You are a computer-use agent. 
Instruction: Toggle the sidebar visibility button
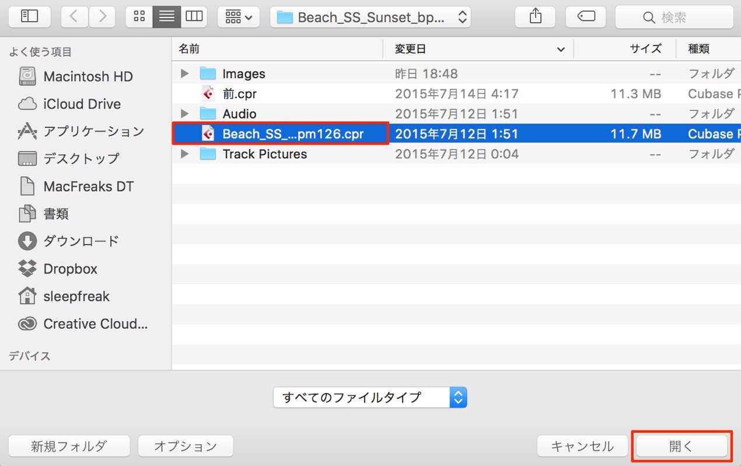[x=29, y=17]
